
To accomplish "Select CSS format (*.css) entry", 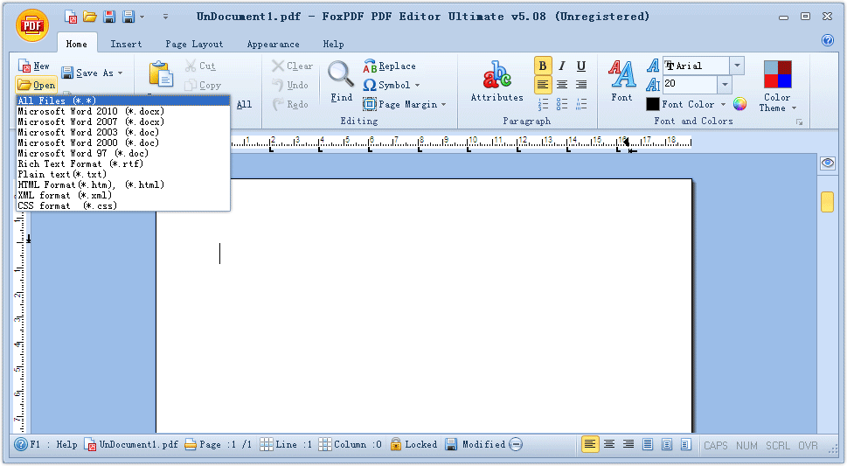I will pyautogui.click(x=123, y=205).
